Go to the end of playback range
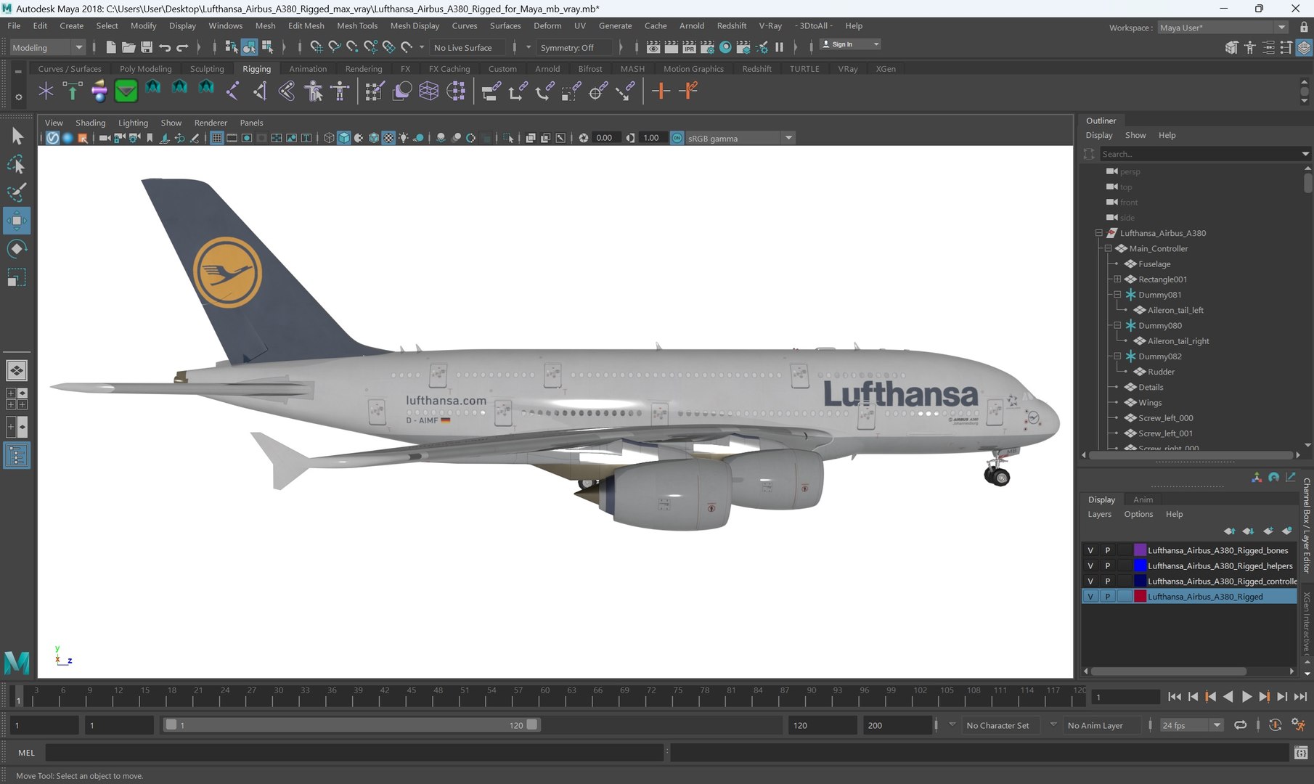Screen dimensions: 1314x784 [x=1299, y=696]
